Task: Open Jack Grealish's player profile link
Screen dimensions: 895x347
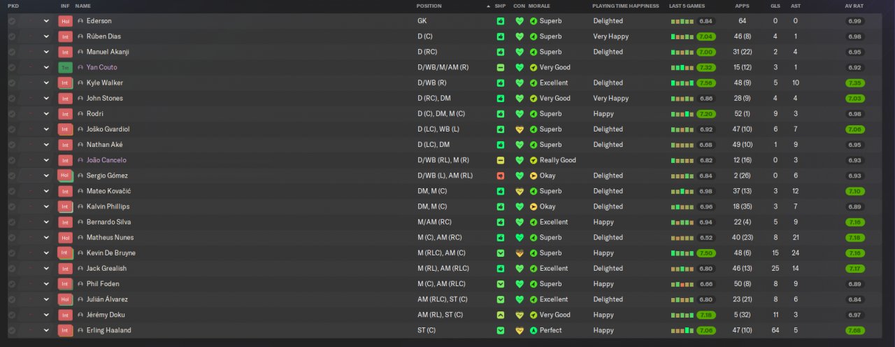Action: (106, 269)
